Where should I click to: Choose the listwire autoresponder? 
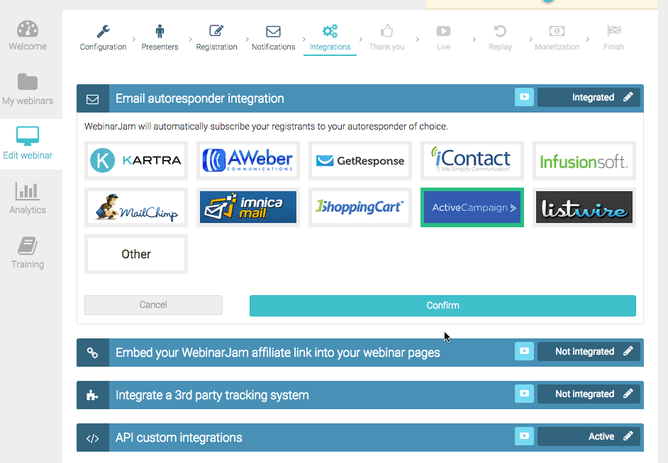(x=584, y=207)
